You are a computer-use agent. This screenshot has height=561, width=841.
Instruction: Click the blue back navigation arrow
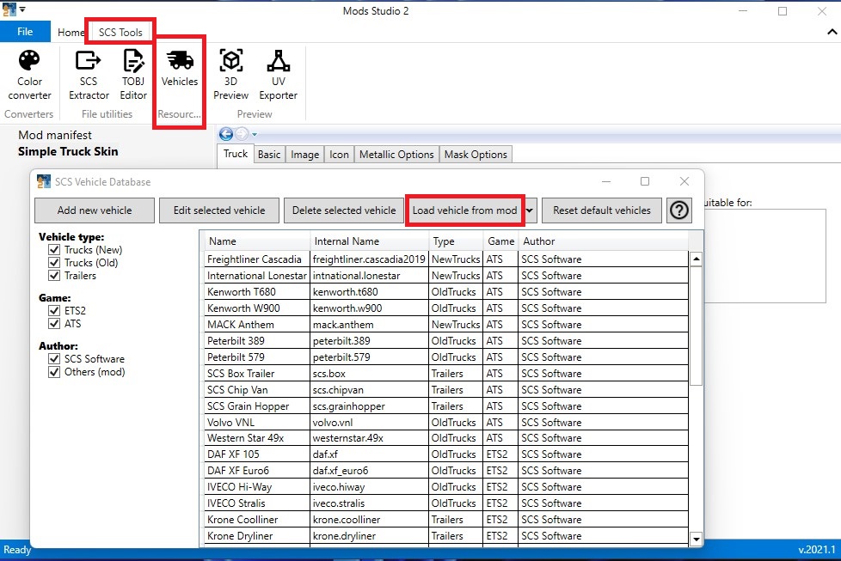coord(226,134)
